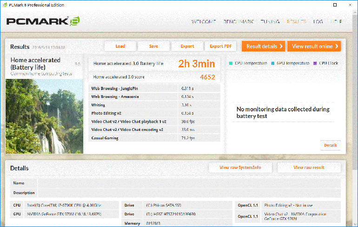The image size is (358, 227).
Task: Click the Video Chat v2 OpenCL entry
Action: [295, 216]
